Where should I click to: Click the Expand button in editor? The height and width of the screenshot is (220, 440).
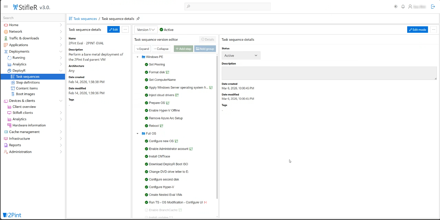point(142,49)
